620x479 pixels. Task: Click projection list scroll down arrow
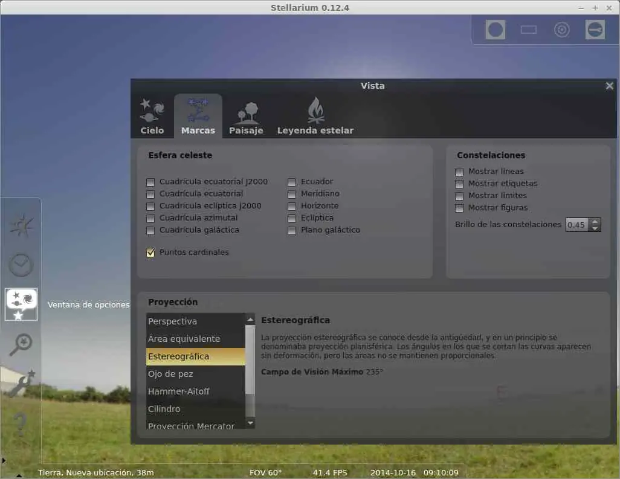click(x=250, y=423)
